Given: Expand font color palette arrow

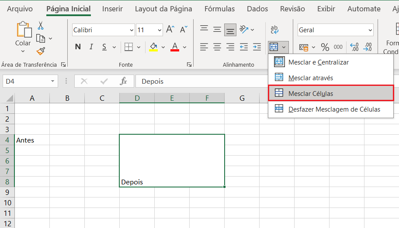Looking at the screenshot, I should [x=185, y=47].
